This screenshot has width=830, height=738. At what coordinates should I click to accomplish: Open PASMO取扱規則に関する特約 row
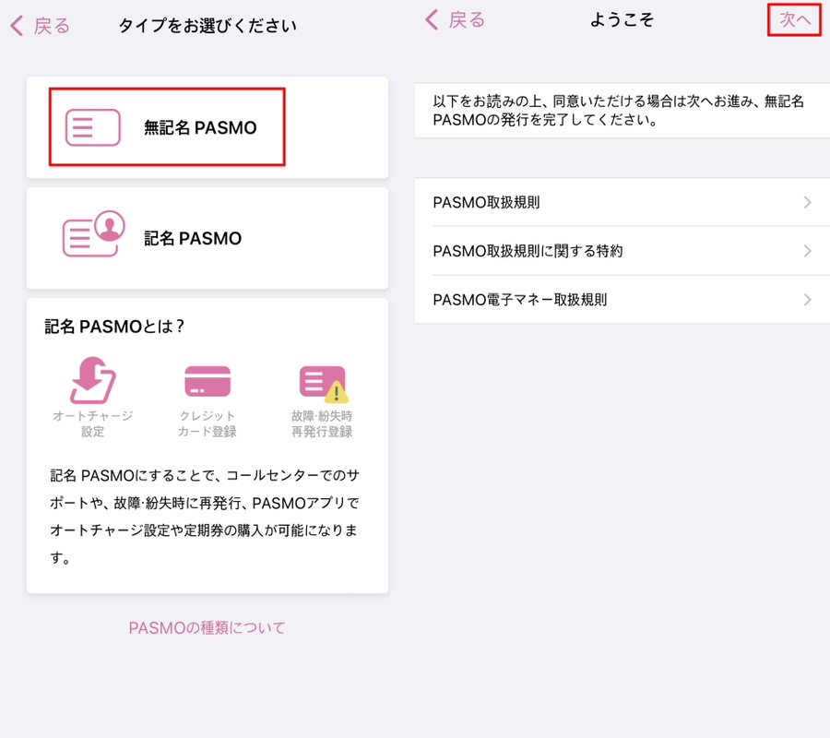point(622,251)
